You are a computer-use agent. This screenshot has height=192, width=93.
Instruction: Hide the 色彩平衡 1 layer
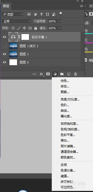[4, 37]
